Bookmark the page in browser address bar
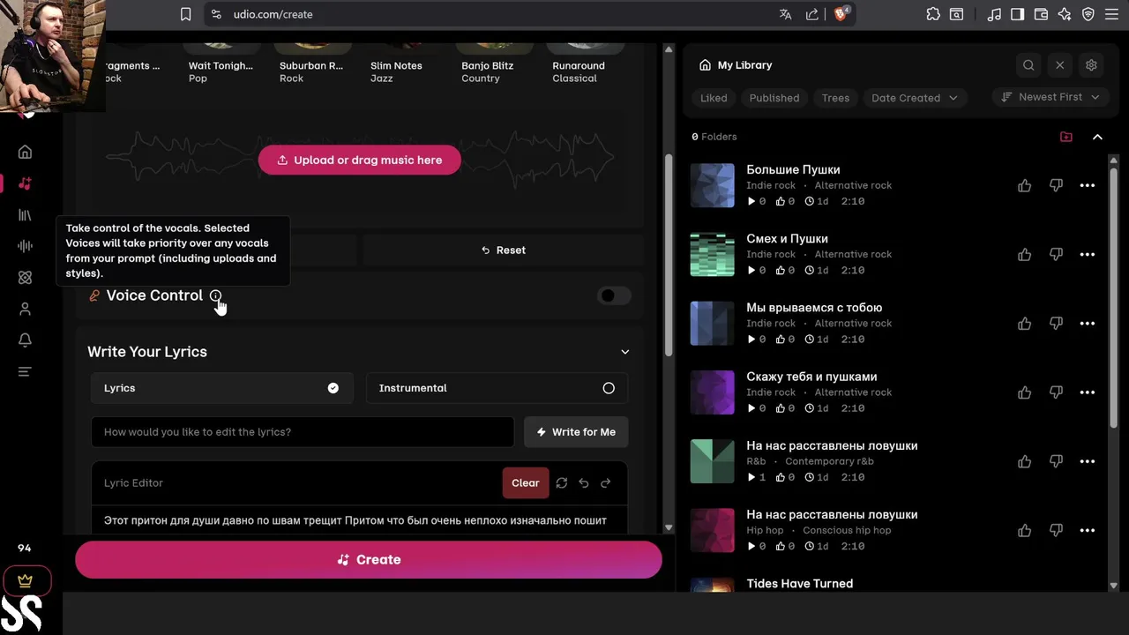This screenshot has height=635, width=1129. point(185,14)
